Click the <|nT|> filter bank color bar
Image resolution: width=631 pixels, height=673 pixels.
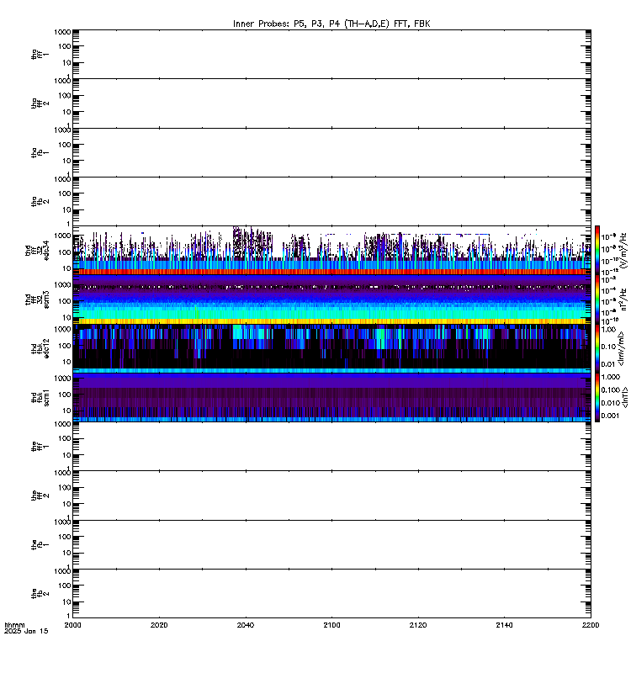click(x=597, y=397)
